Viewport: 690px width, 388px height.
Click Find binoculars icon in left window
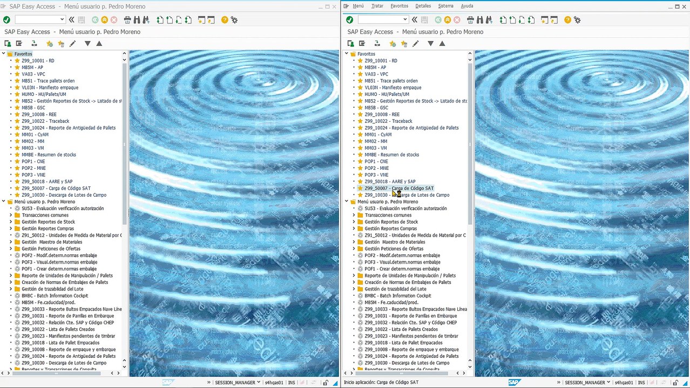click(x=137, y=20)
